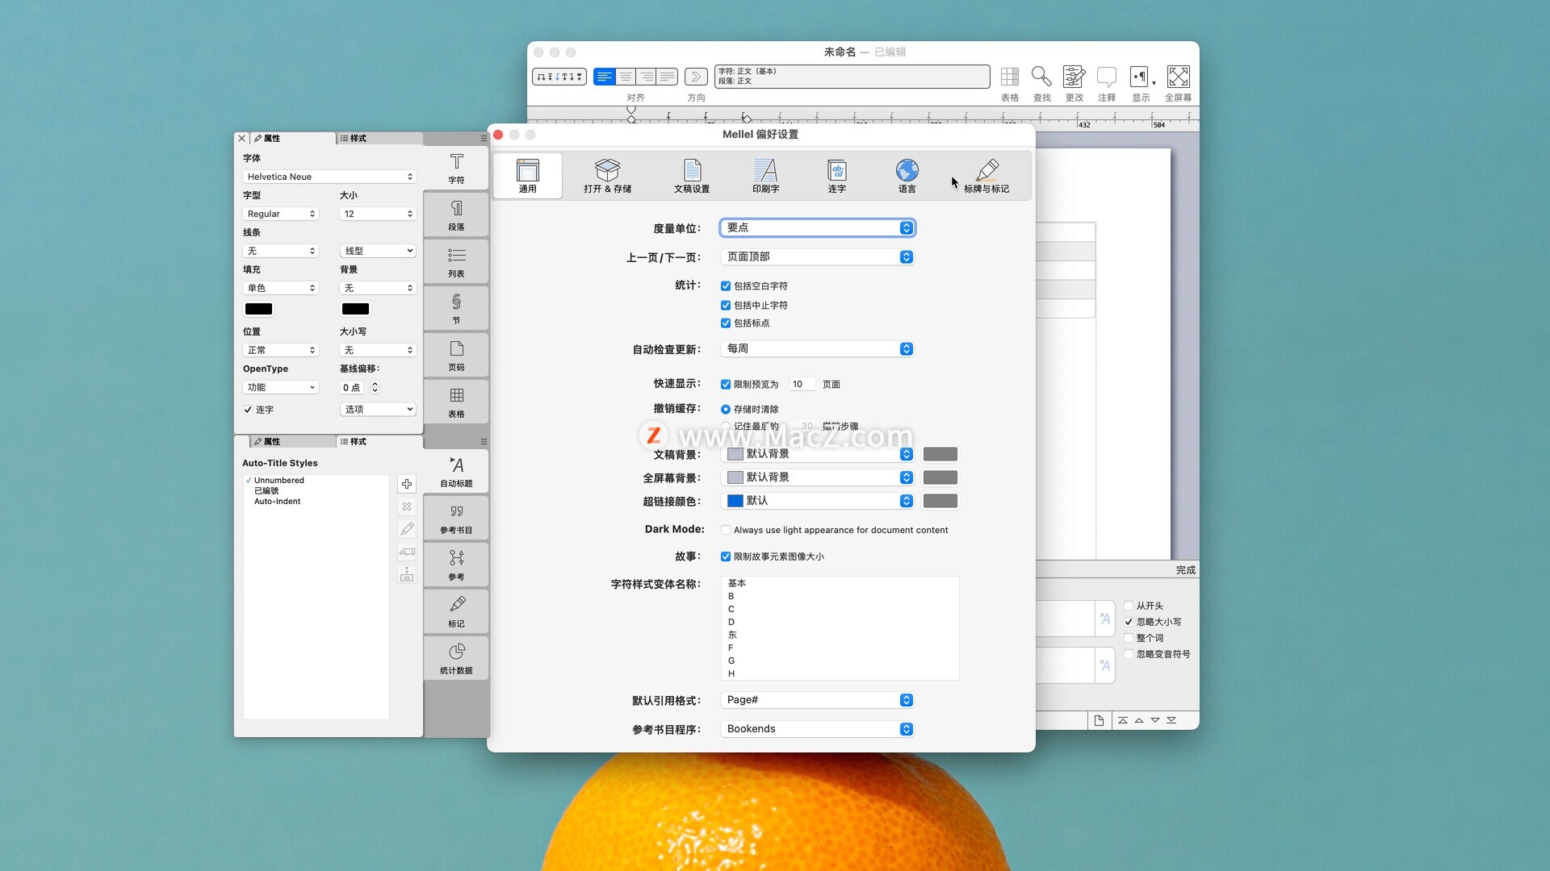This screenshot has width=1550, height=871.
Task: Click the 超链接颜色 gray color well
Action: [x=940, y=502]
